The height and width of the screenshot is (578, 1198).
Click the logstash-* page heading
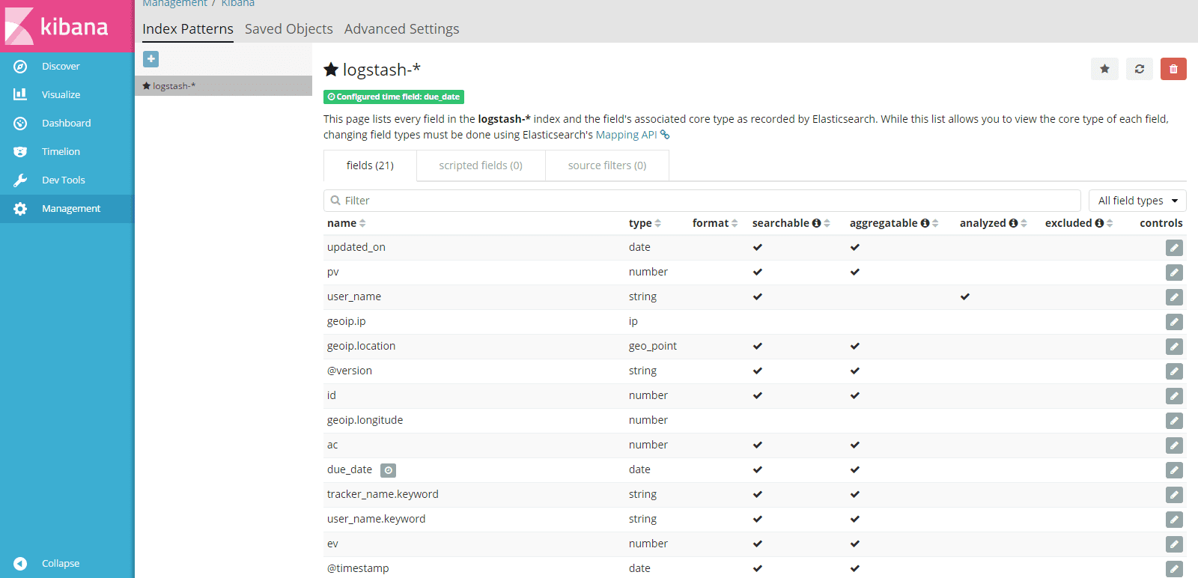coord(372,70)
